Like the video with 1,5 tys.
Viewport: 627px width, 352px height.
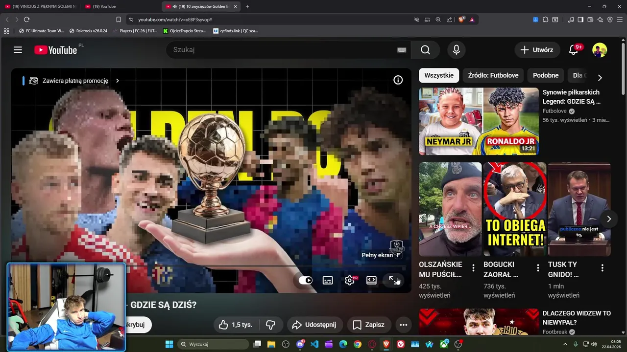[x=236, y=325]
